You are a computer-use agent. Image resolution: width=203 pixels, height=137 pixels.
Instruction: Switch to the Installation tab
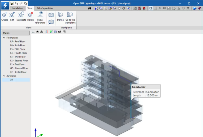[17, 8]
